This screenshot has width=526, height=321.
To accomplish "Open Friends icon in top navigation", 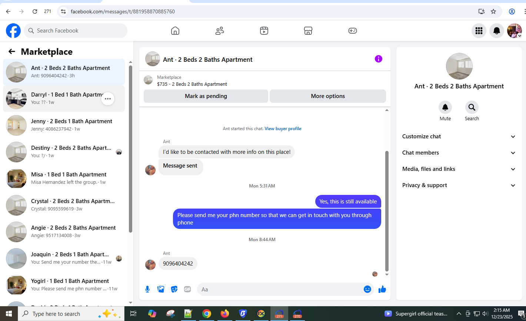I will coord(220,31).
